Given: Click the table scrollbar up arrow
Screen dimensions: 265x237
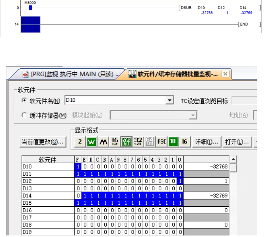Looking at the screenshot, I should point(233,159).
